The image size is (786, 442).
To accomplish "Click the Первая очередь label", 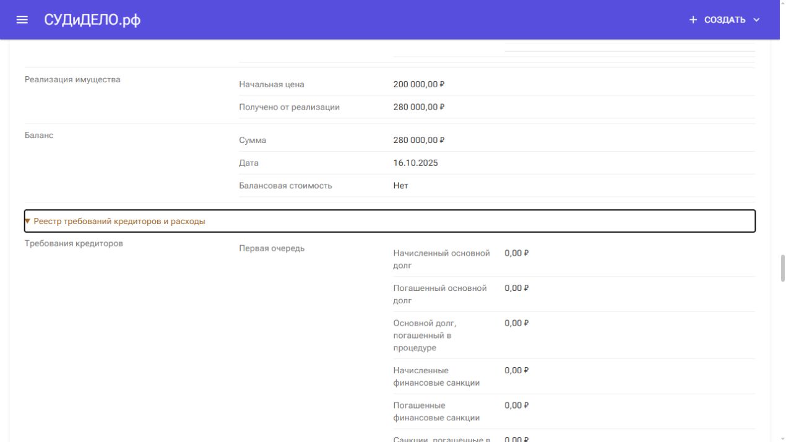I will point(272,249).
